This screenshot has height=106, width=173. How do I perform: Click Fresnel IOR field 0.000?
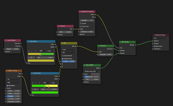[x=65, y=32]
